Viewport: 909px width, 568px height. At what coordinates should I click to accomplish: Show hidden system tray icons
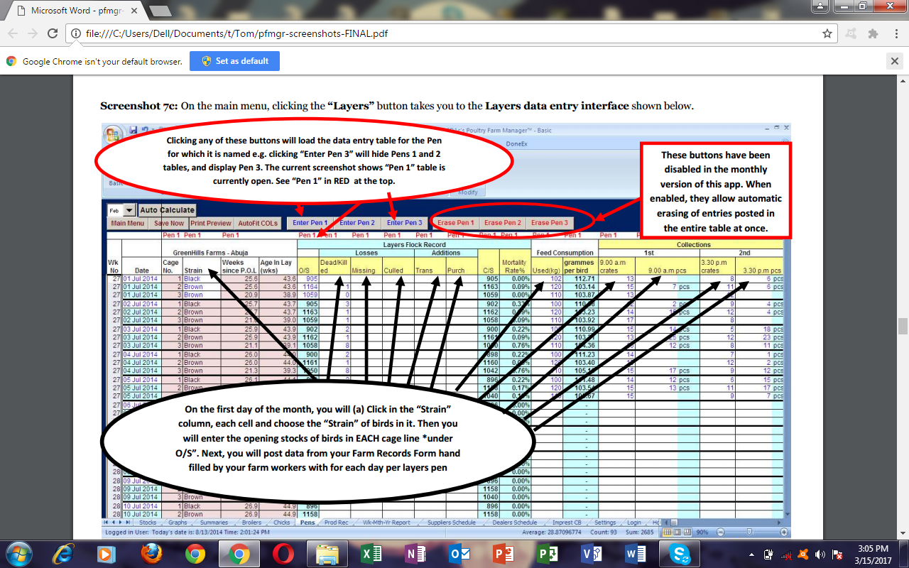(752, 554)
